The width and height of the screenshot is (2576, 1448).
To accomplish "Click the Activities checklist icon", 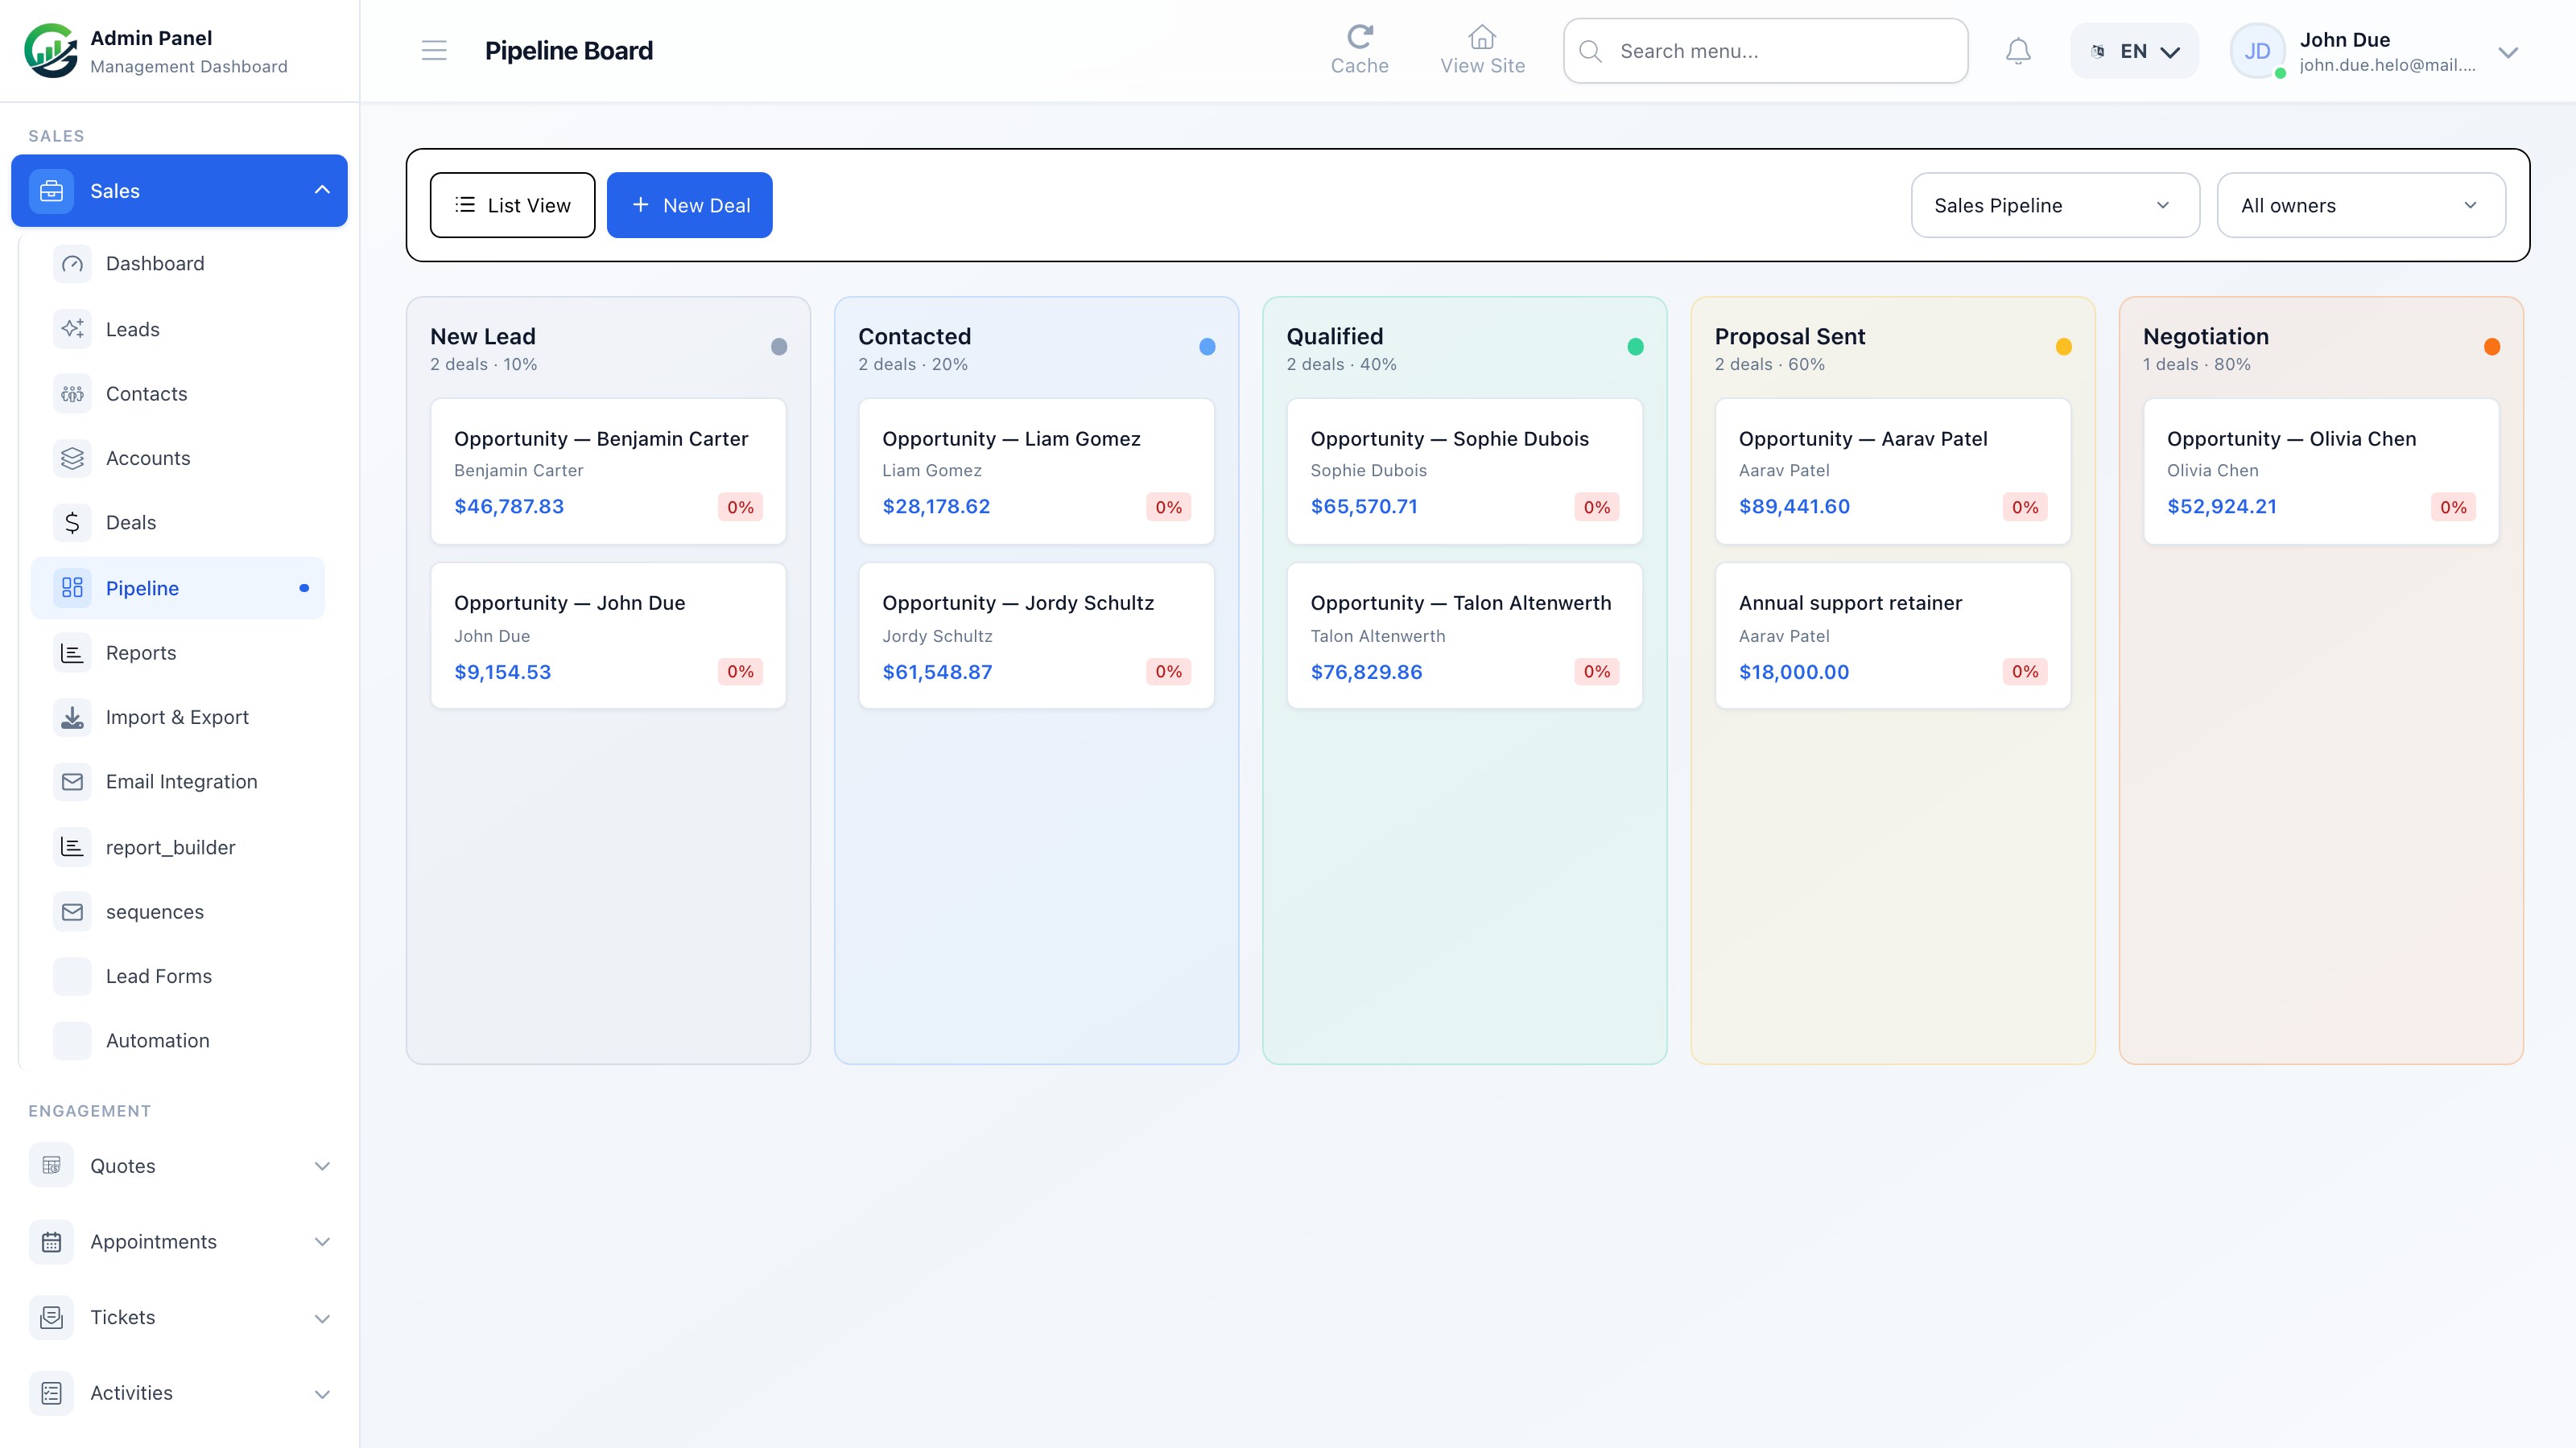I will tap(52, 1393).
